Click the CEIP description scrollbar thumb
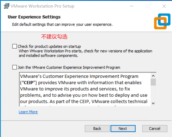This screenshot has height=137, width=172. [x=153, y=82]
